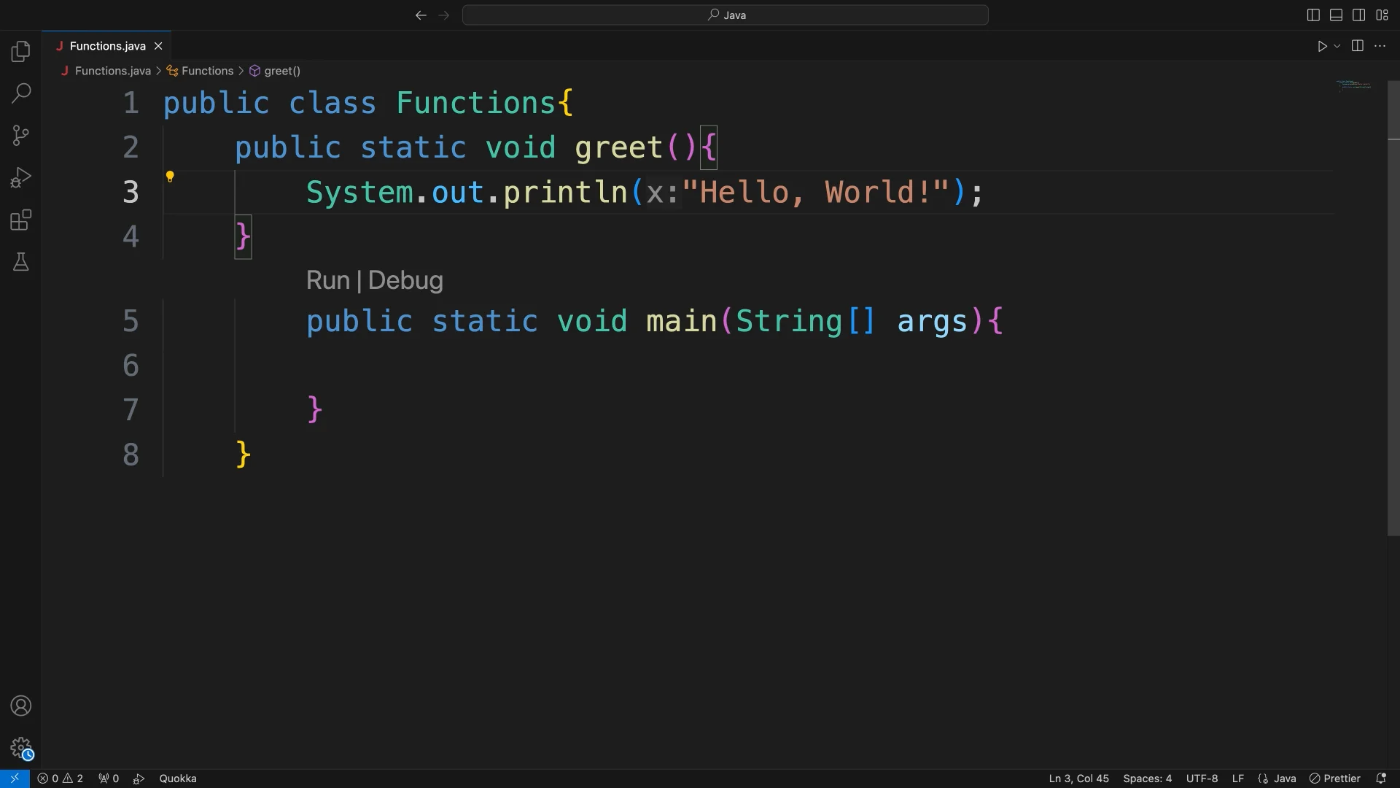Open the Explorer view in activity bar

pos(21,51)
